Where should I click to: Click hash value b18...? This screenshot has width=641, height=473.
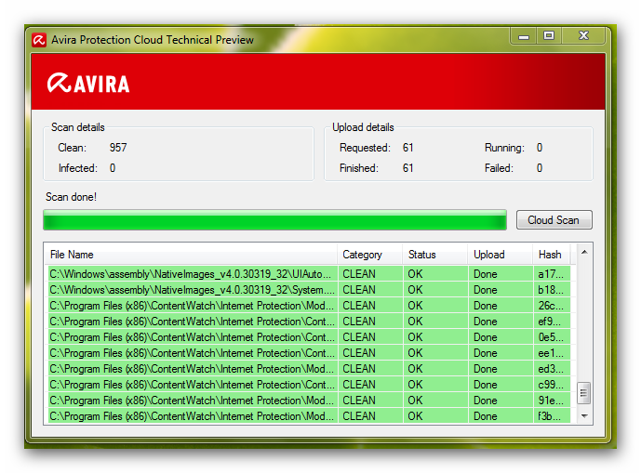pos(550,290)
